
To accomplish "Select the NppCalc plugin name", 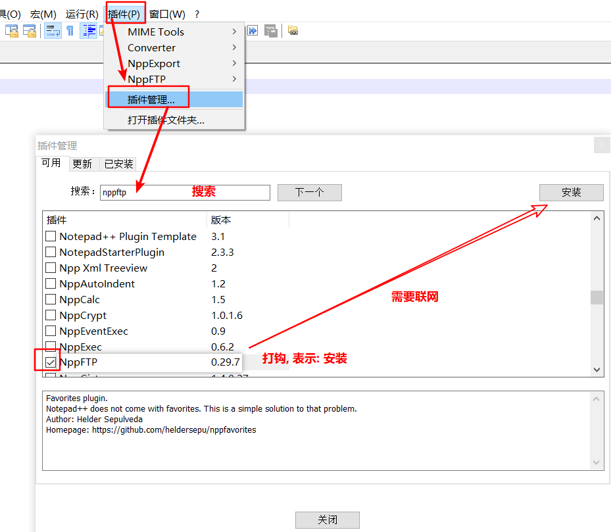I will tap(80, 300).
